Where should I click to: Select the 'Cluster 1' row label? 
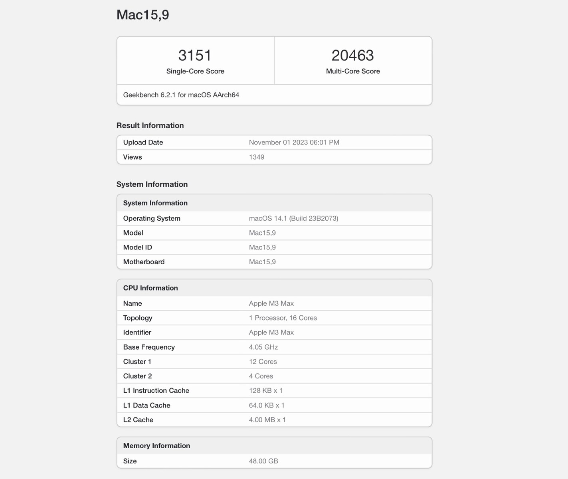point(137,362)
